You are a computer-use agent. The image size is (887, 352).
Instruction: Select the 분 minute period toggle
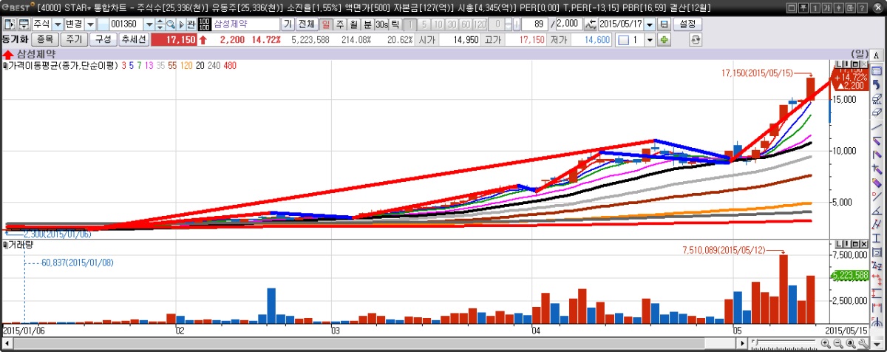367,24
